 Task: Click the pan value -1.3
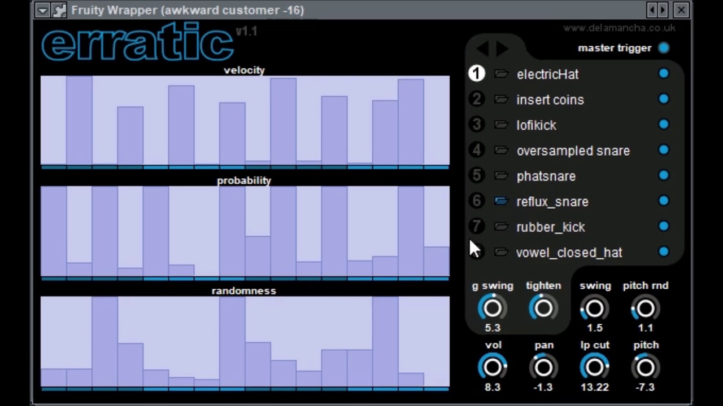[543, 387]
